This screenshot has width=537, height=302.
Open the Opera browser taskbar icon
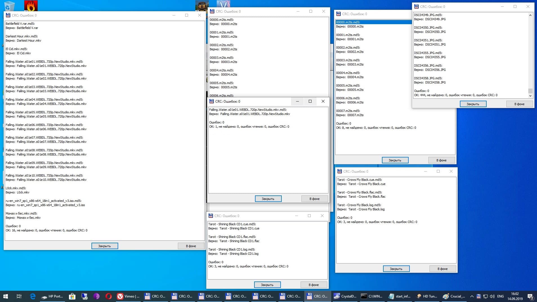(x=109, y=296)
